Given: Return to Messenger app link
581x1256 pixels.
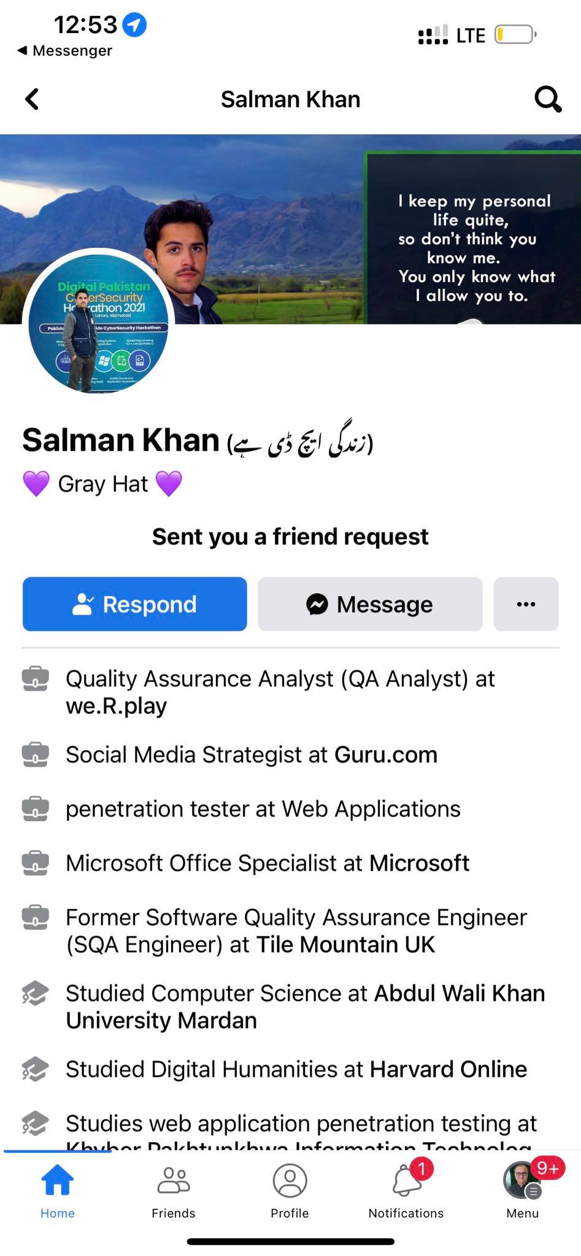Looking at the screenshot, I should coord(64,50).
